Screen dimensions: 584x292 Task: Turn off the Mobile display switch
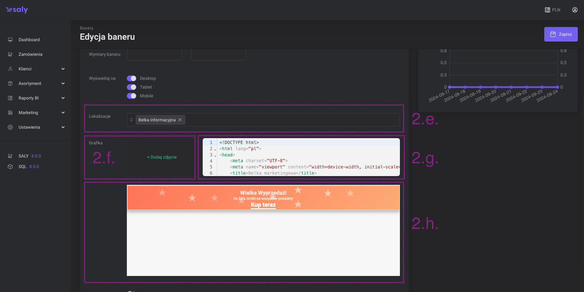coord(132,96)
